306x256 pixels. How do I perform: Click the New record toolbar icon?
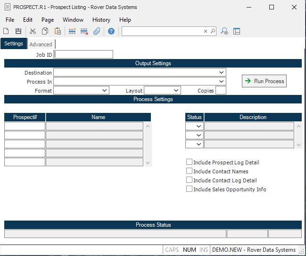[x=6, y=31]
